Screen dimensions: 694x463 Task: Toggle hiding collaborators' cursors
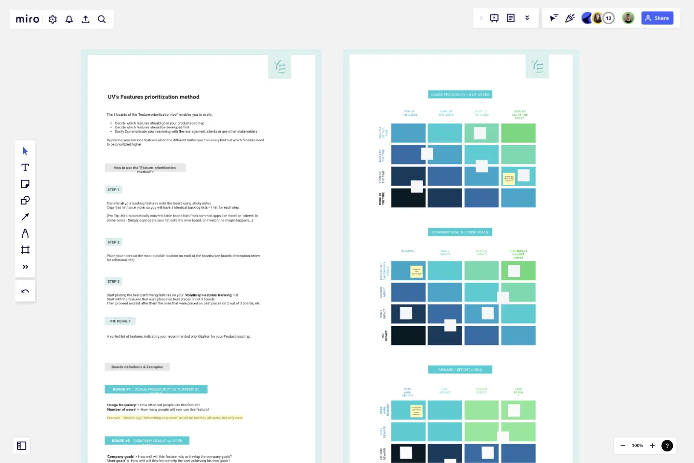click(553, 18)
